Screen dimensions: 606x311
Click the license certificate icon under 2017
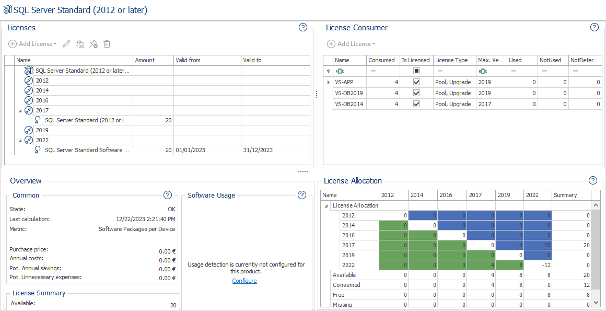[x=38, y=120]
